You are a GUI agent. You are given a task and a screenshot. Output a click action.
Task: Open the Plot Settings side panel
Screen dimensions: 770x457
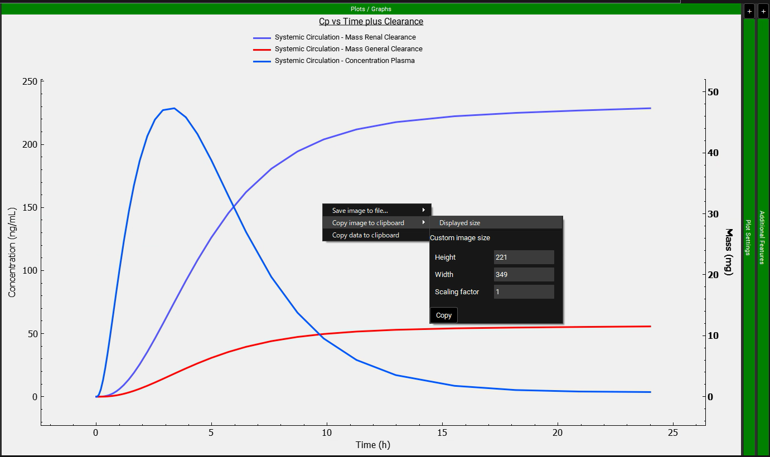pyautogui.click(x=749, y=237)
